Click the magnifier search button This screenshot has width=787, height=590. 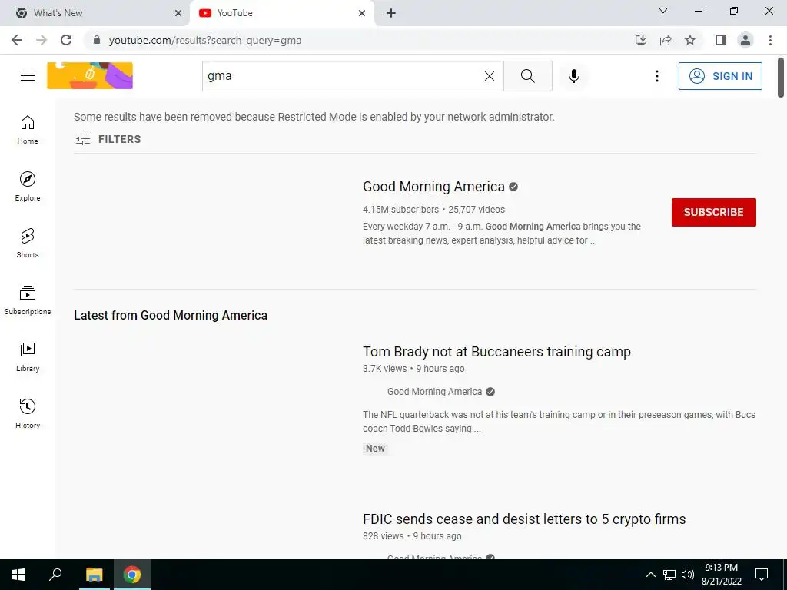click(x=527, y=76)
